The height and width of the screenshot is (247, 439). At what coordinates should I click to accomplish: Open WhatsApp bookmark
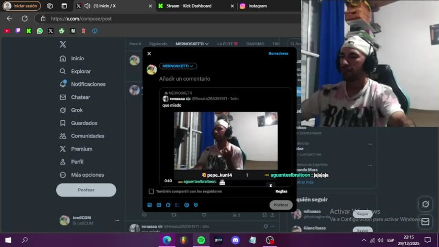40,31
